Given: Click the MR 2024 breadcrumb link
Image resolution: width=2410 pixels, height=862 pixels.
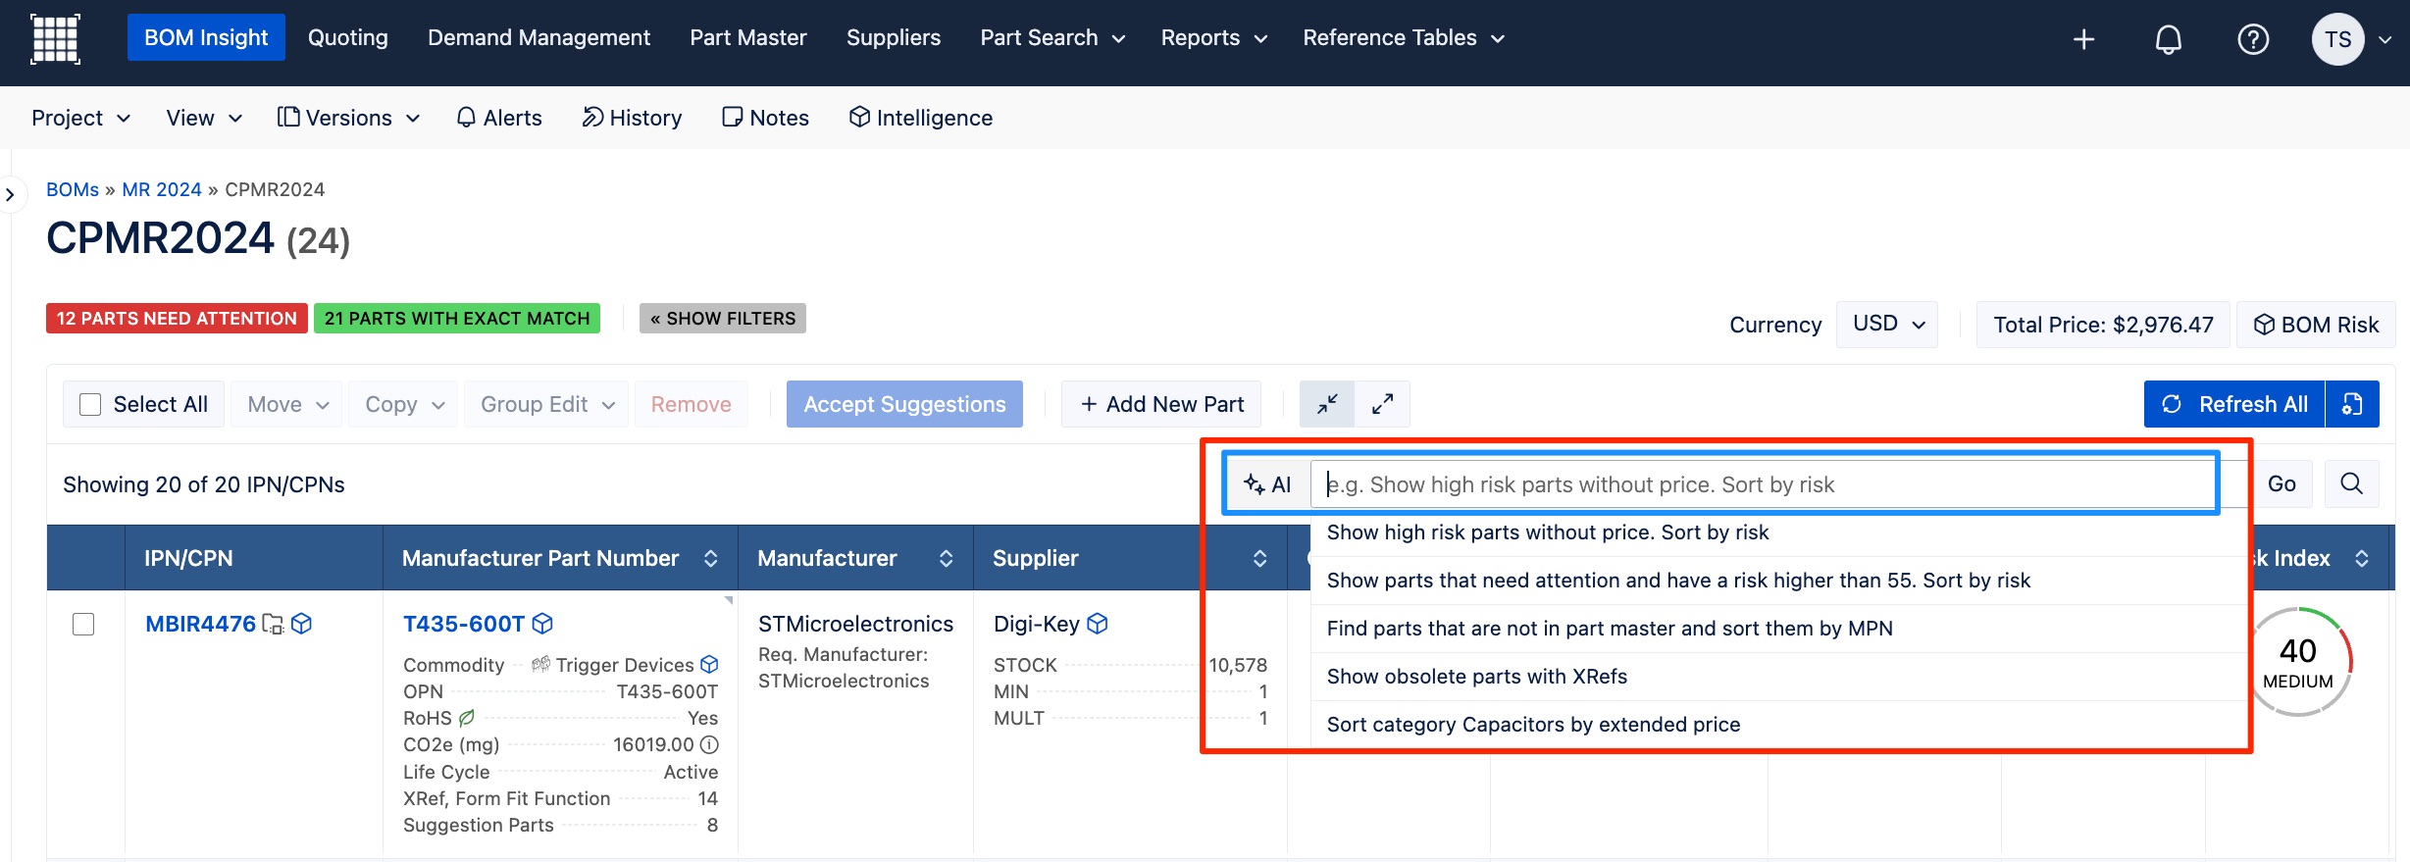Looking at the screenshot, I should tap(162, 189).
